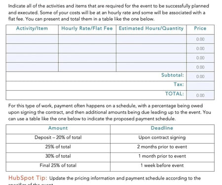The width and height of the screenshot is (222, 185).
Task: Select the 2 months prior to event cell
Action: point(162,147)
